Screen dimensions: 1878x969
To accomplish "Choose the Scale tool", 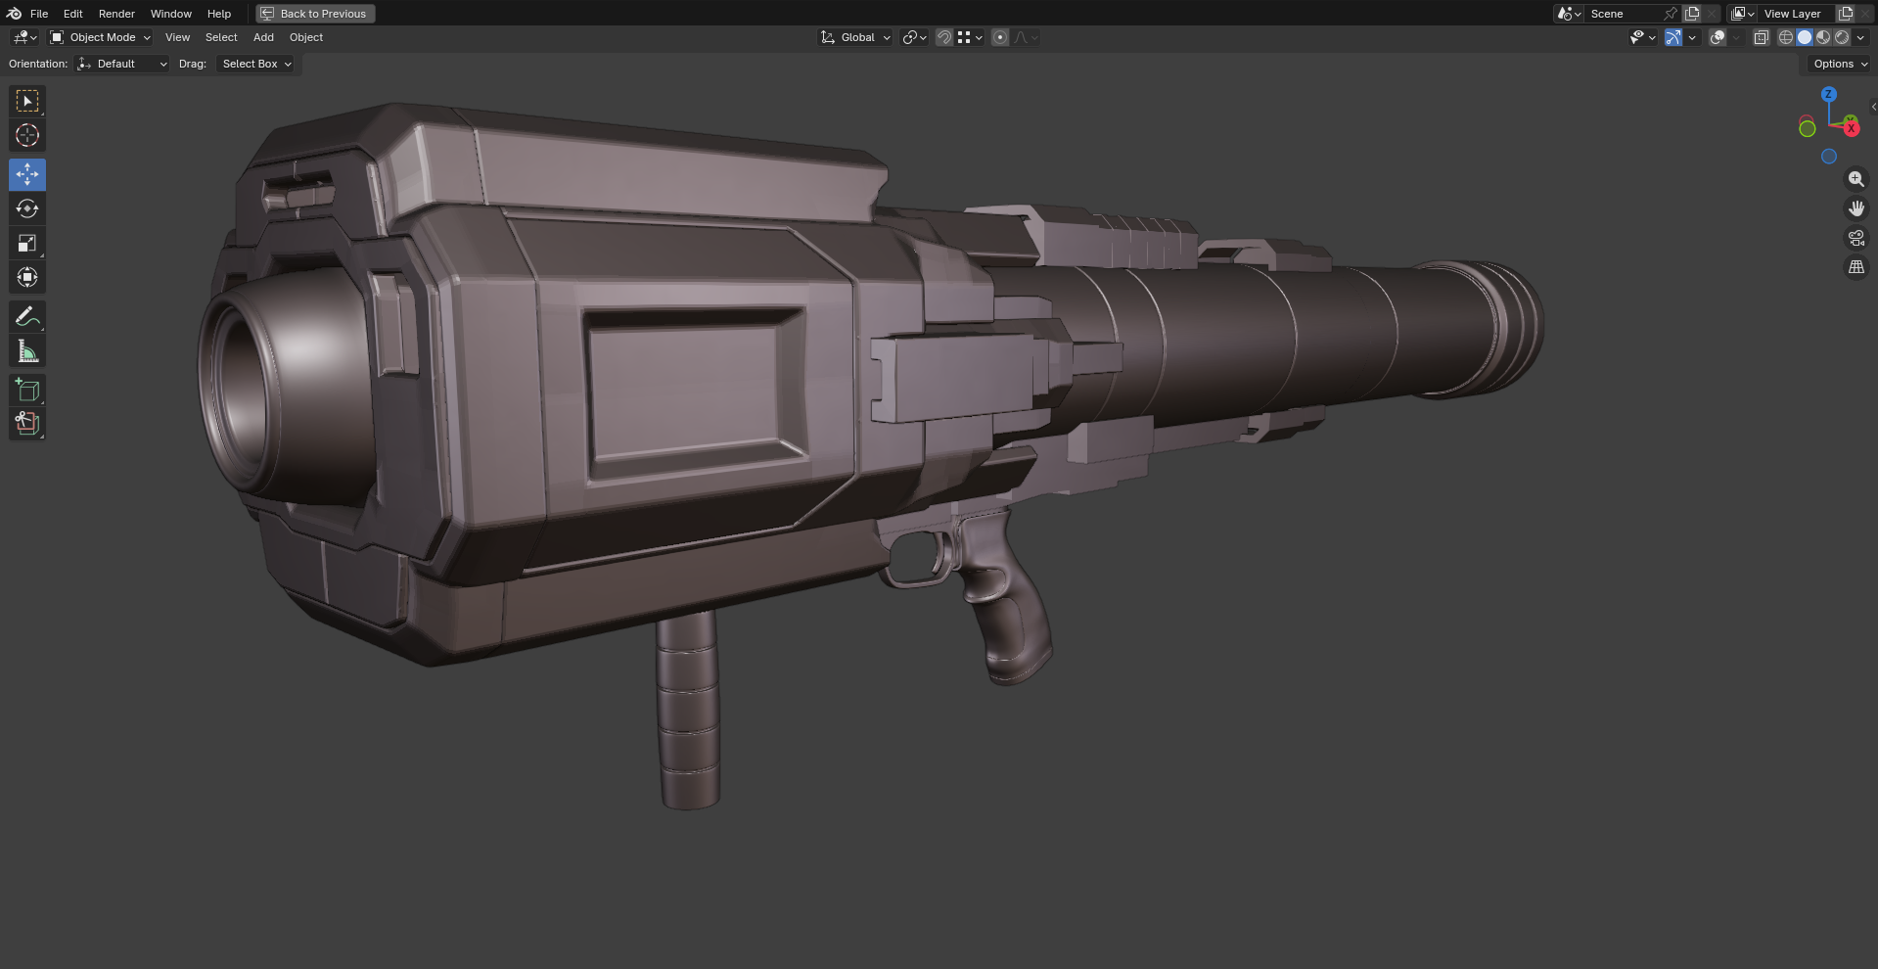I will tap(27, 243).
